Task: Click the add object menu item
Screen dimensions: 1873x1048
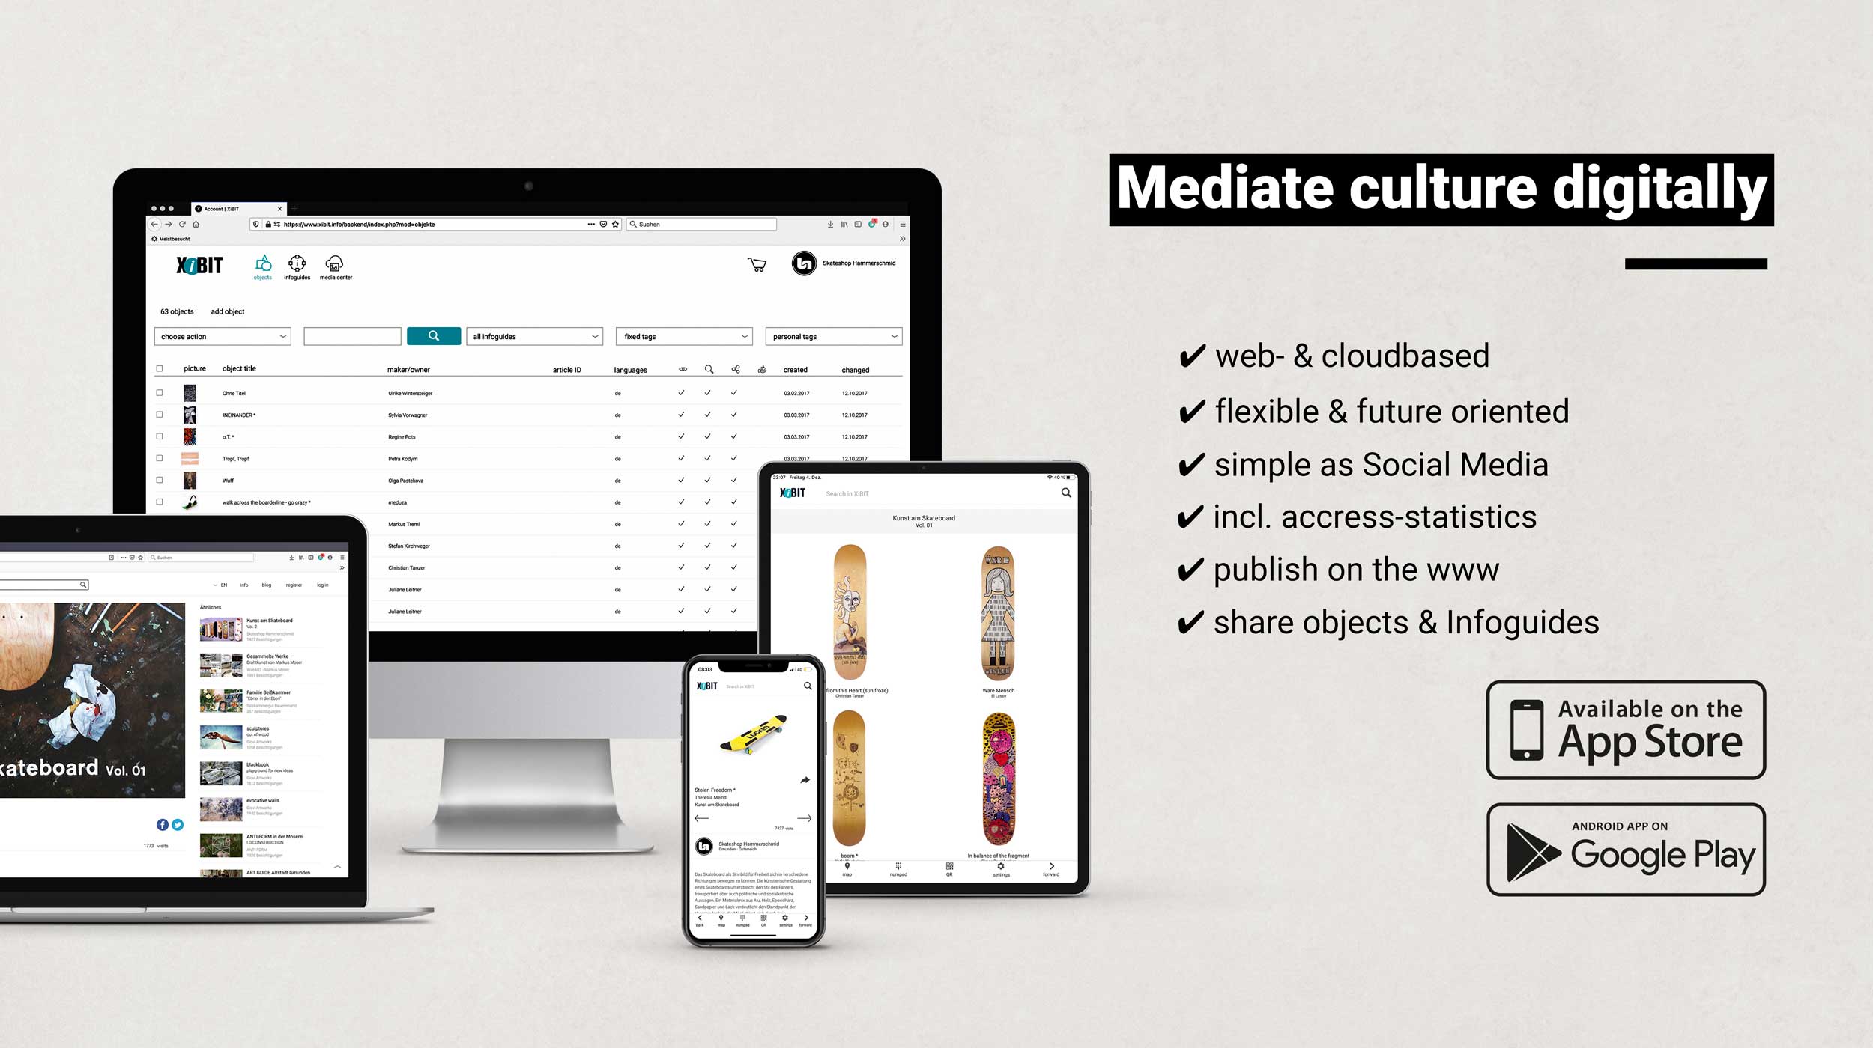Action: pyautogui.click(x=228, y=311)
